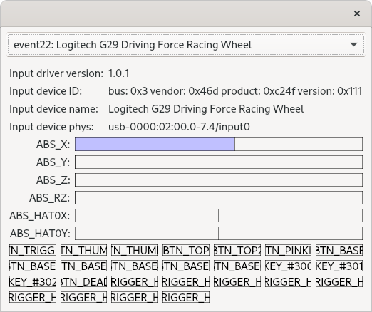Viewport: 372px width, 312px height.
Task: Click the "ABS_HAT0Y:" text label
Action: [x=40, y=234]
